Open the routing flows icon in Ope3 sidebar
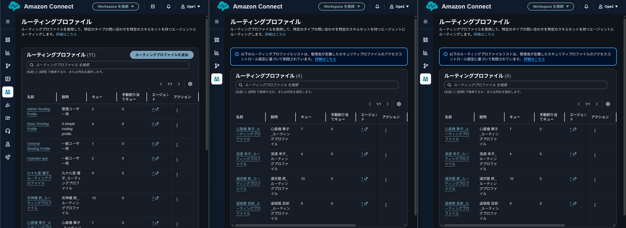This screenshot has height=228, width=626. click(x=425, y=66)
